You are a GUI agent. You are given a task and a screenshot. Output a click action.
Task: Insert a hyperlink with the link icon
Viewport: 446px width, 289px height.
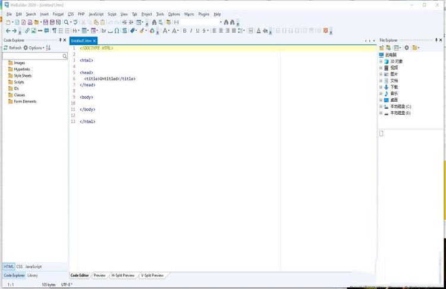(x=27, y=31)
